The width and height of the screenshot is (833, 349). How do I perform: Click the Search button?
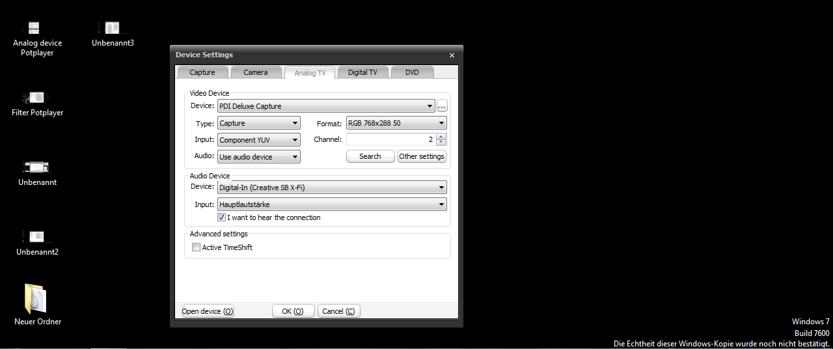370,156
